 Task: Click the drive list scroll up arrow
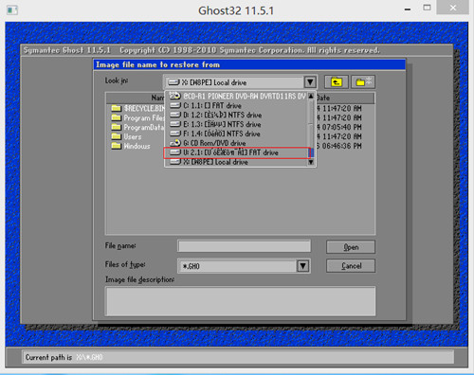point(311,96)
